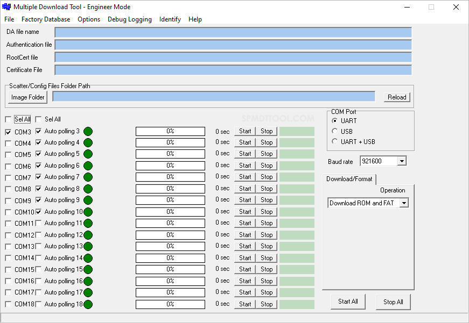This screenshot has width=469, height=323.
Task: Click the COM3 row progress bar
Action: pos(170,131)
